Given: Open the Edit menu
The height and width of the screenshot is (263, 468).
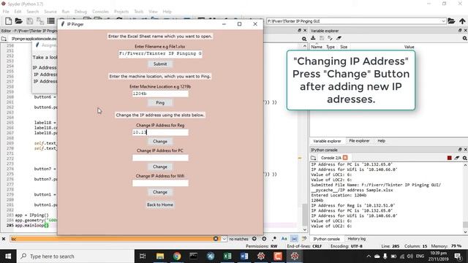Looking at the screenshot, I should pos(18,12).
